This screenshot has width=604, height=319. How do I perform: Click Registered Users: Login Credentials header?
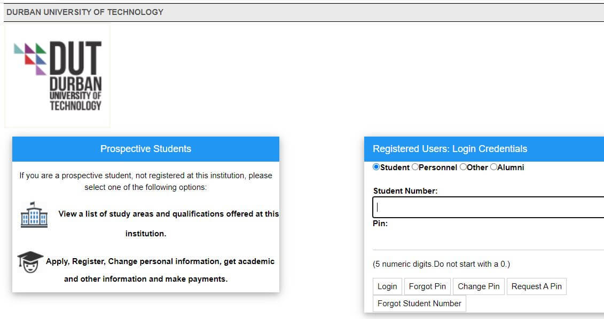(484, 149)
